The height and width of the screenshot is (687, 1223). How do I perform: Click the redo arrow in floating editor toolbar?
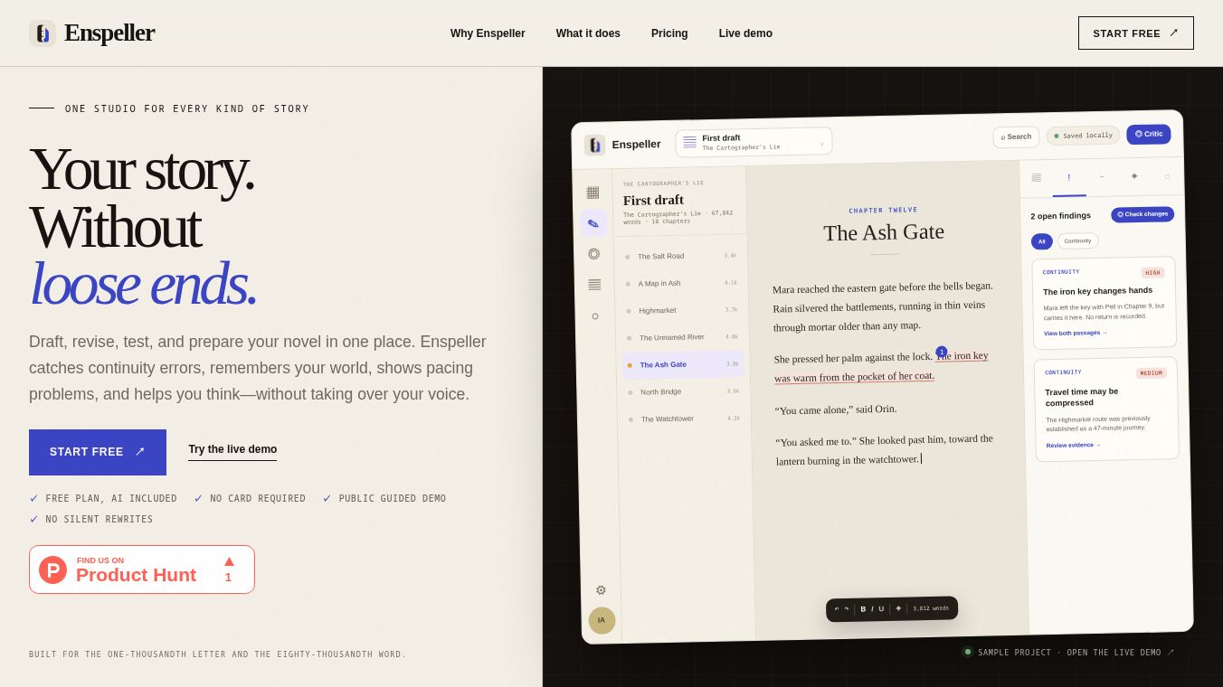[x=847, y=609]
